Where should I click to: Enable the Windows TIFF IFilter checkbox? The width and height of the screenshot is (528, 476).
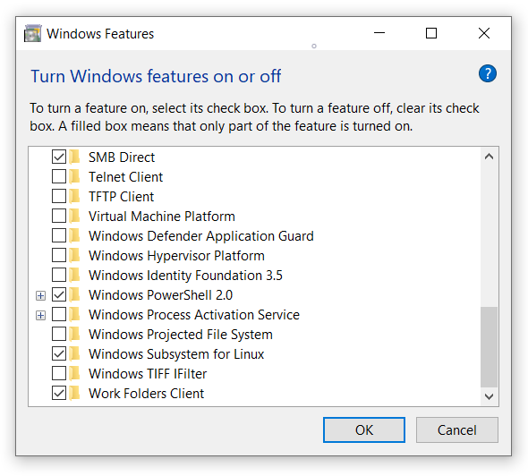pyautogui.click(x=59, y=373)
